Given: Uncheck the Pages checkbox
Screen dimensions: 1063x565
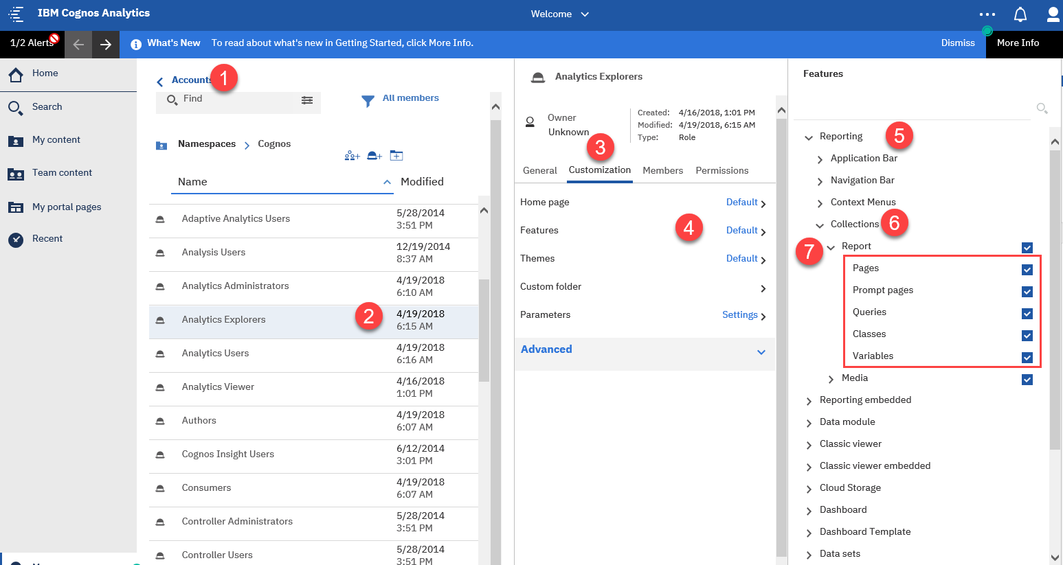Looking at the screenshot, I should click(x=1027, y=270).
